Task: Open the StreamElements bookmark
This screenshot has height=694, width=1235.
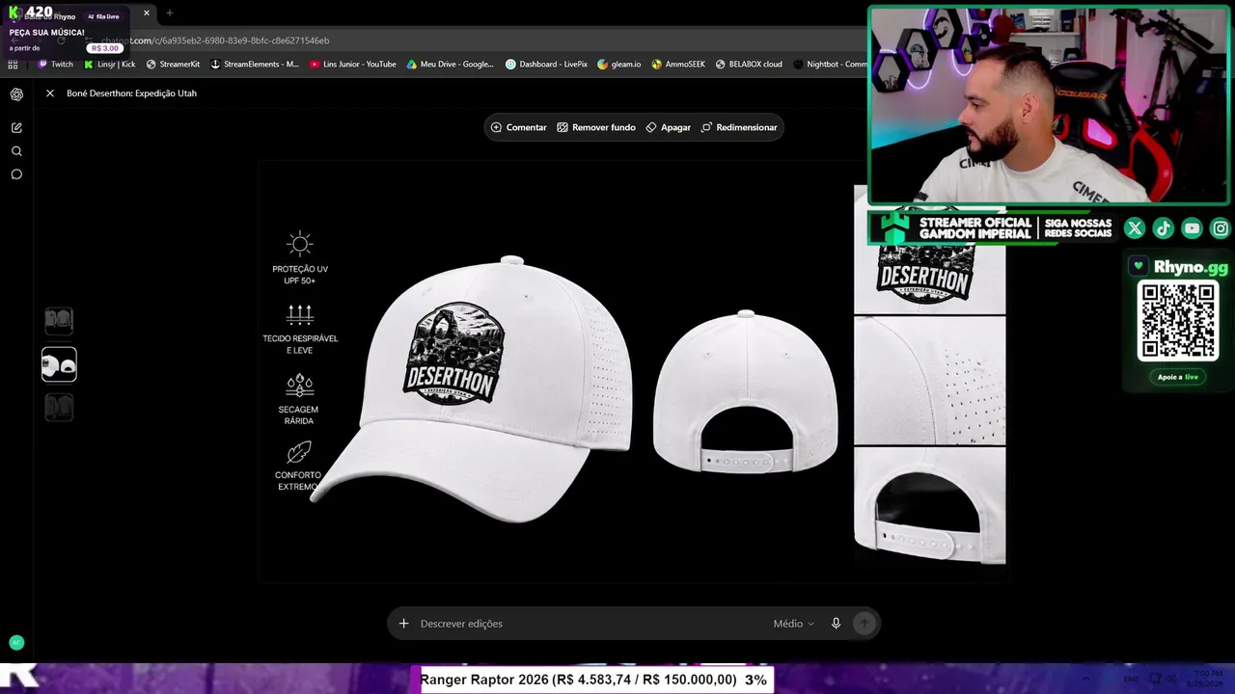Action: pyautogui.click(x=255, y=65)
